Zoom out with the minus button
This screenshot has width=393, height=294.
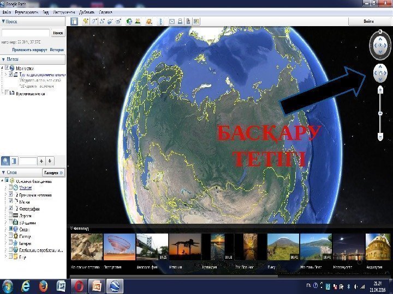click(x=380, y=137)
